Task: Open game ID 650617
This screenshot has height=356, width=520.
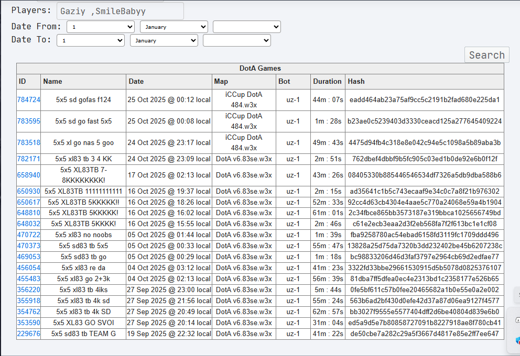Action: pos(28,202)
